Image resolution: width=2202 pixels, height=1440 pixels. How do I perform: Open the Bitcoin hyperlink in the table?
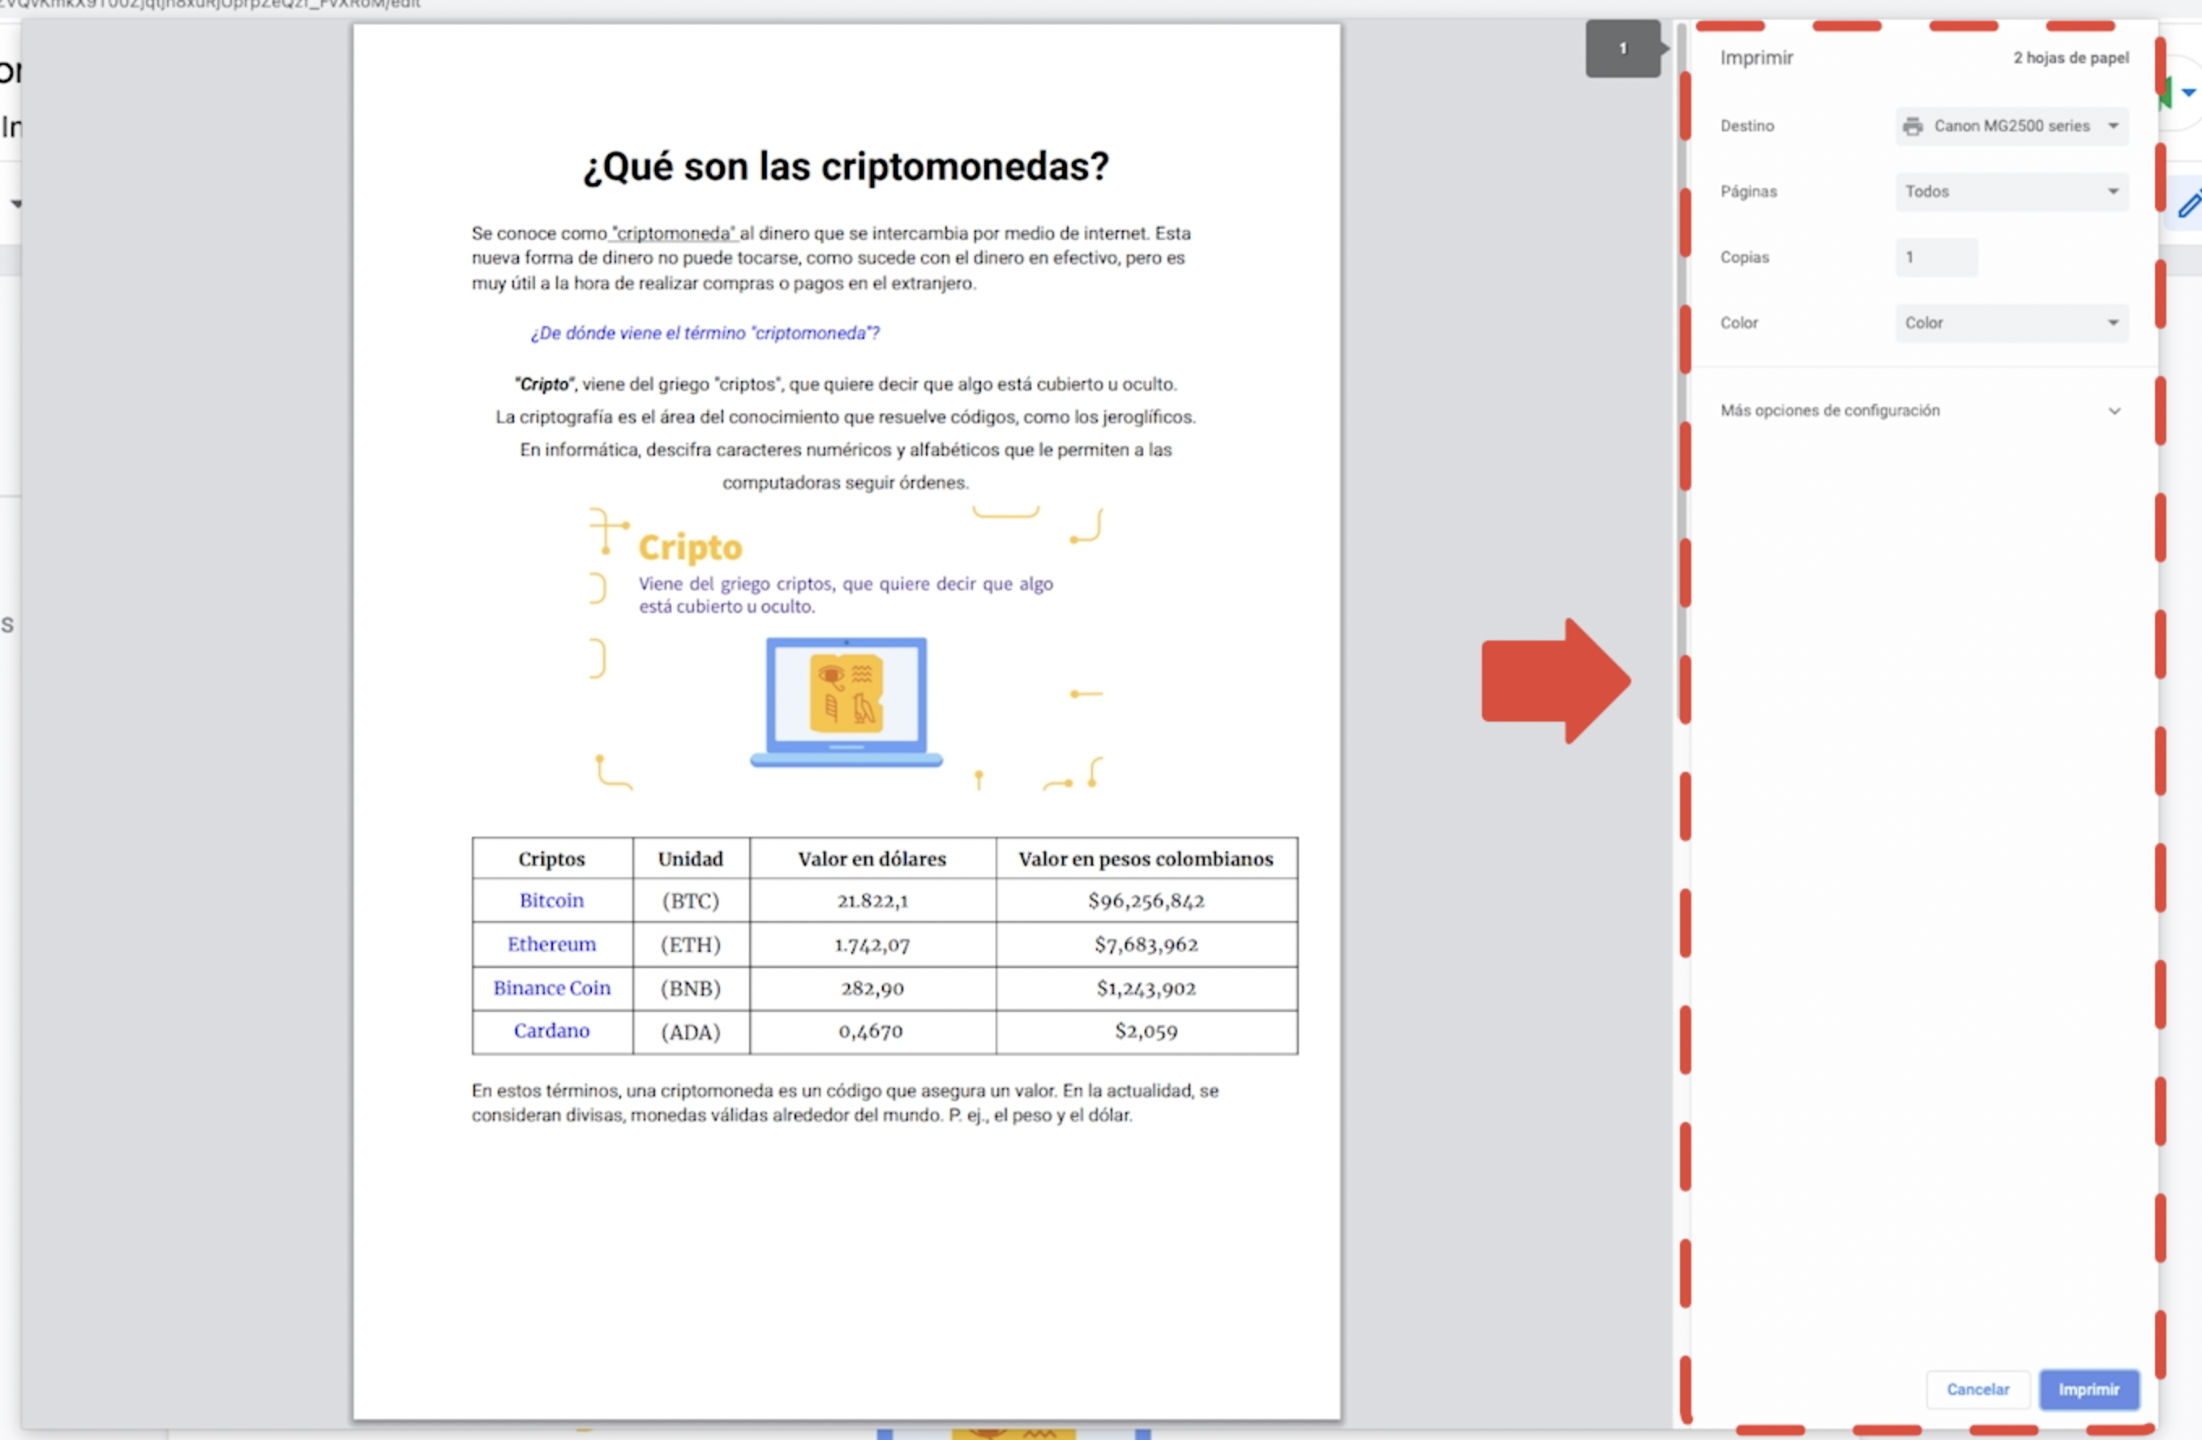[x=551, y=899]
